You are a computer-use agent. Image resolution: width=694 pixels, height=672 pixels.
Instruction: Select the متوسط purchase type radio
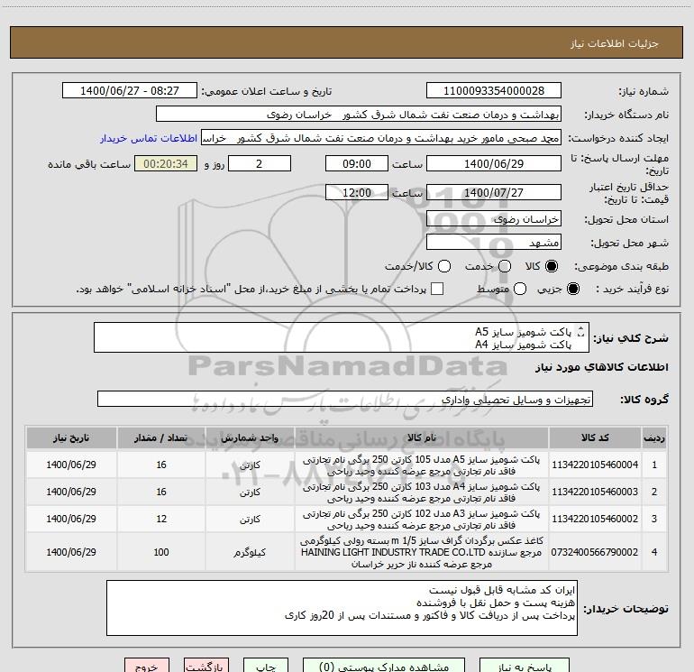point(520,289)
